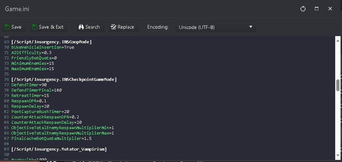
Task: Click the MinimumEnemies=15 line
Action: click(x=33, y=63)
